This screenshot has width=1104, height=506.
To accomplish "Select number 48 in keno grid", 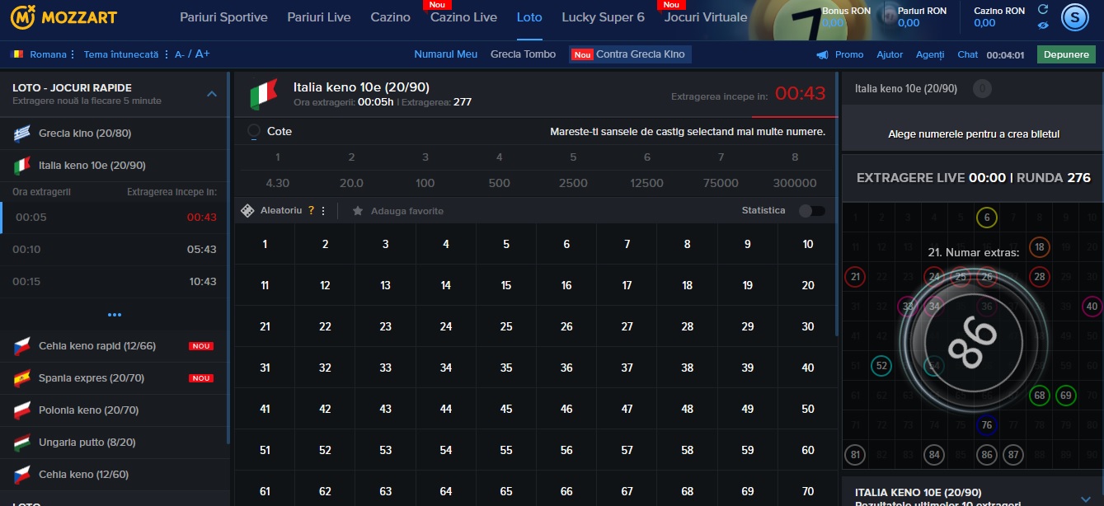I will pos(688,409).
